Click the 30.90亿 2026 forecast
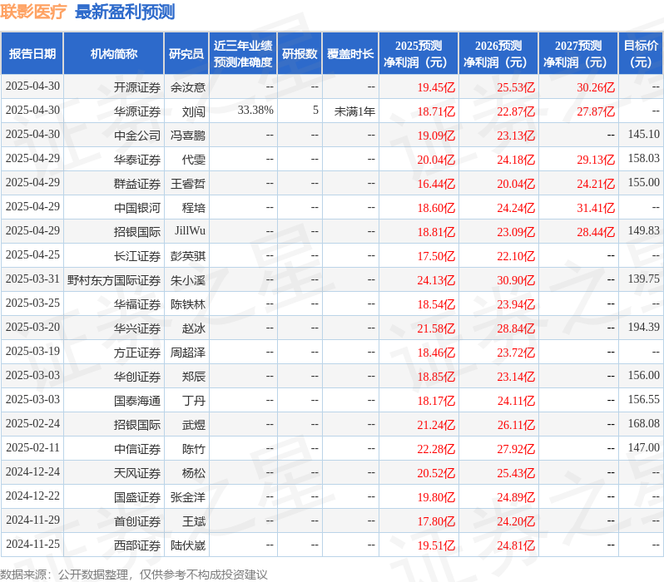The height and width of the screenshot is (582, 664). [x=516, y=281]
